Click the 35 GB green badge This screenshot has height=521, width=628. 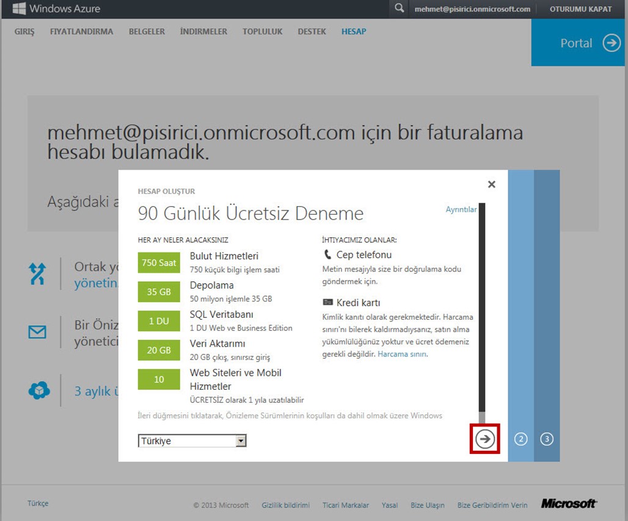(159, 292)
